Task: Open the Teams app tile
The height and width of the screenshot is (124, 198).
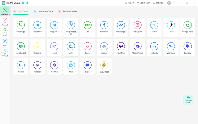Action: pyautogui.click(x=54, y=48)
